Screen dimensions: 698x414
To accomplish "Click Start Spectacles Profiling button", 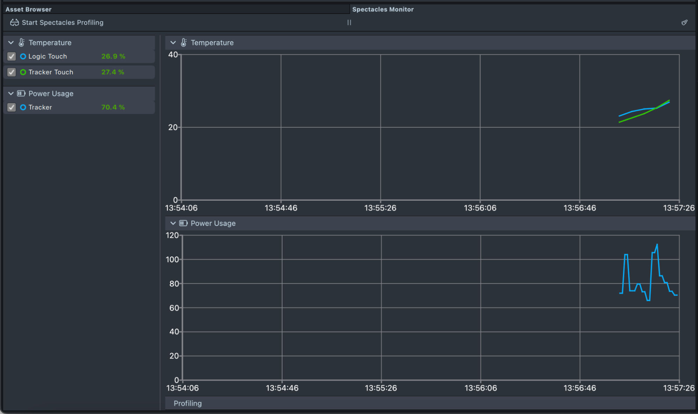I will 63,23.
